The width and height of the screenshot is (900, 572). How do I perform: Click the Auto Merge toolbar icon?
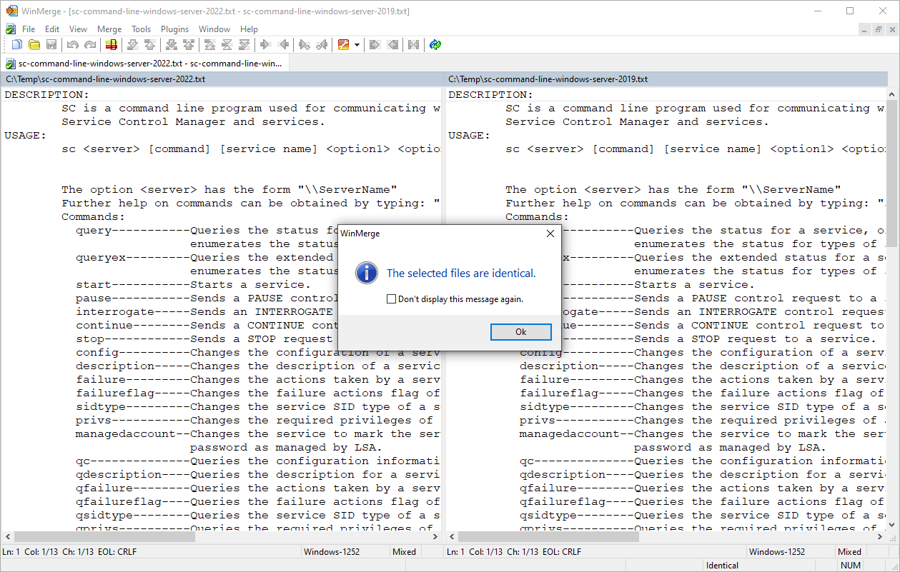click(x=413, y=45)
